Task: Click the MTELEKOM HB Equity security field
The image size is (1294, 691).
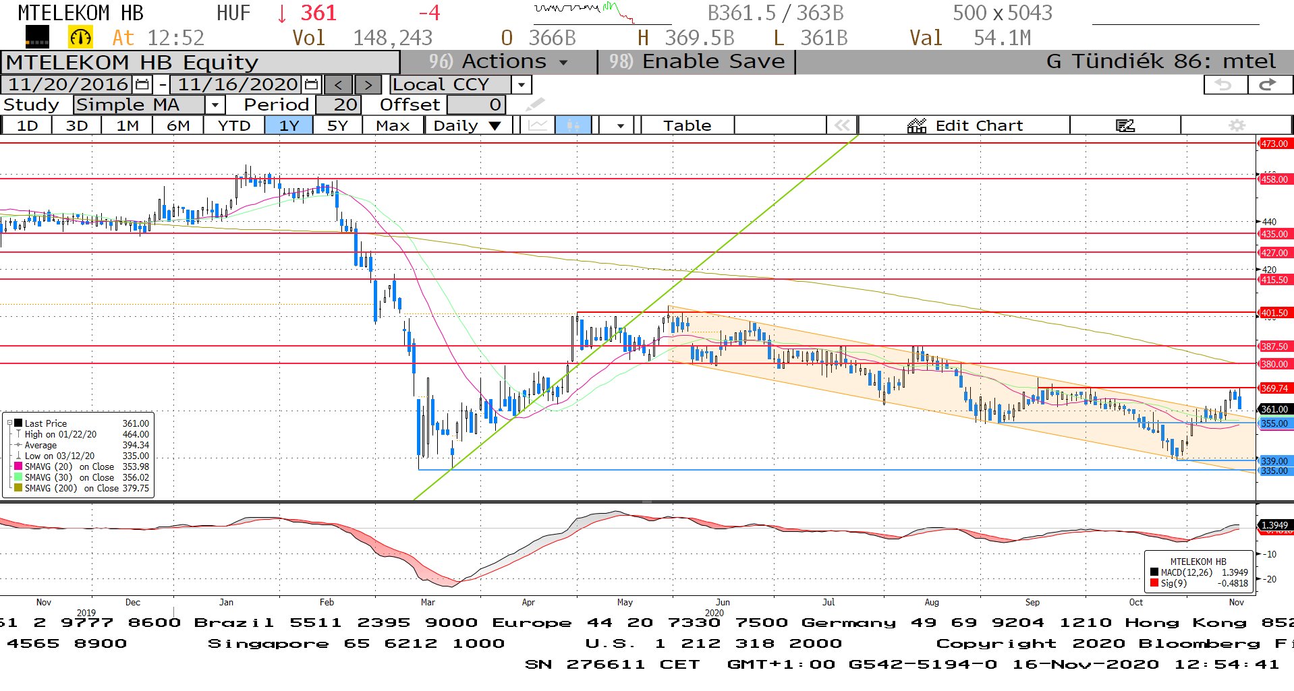Action: coord(200,62)
